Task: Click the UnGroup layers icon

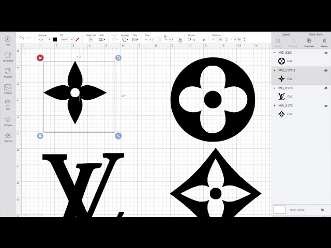Action: [x=293, y=41]
